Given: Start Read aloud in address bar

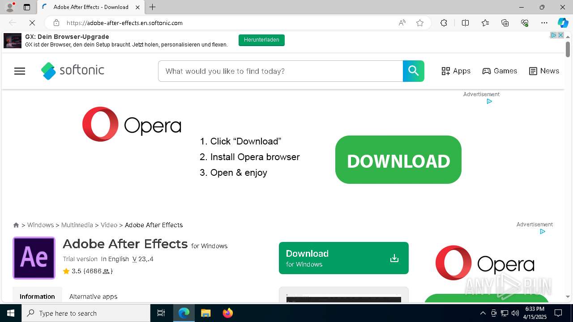Looking at the screenshot, I should pyautogui.click(x=402, y=23).
